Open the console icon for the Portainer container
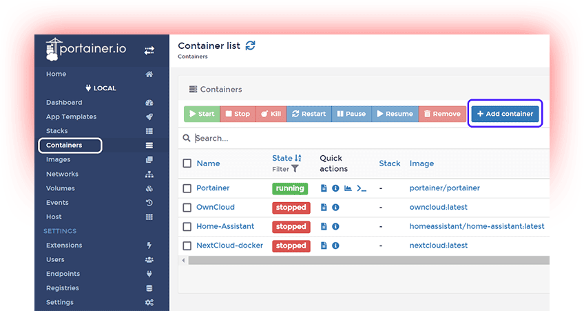The height and width of the screenshot is (311, 584). 362,188
